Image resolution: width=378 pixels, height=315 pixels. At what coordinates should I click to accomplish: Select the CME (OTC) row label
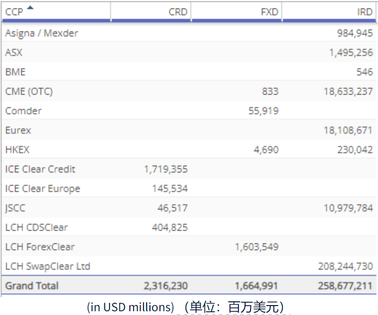coord(29,91)
